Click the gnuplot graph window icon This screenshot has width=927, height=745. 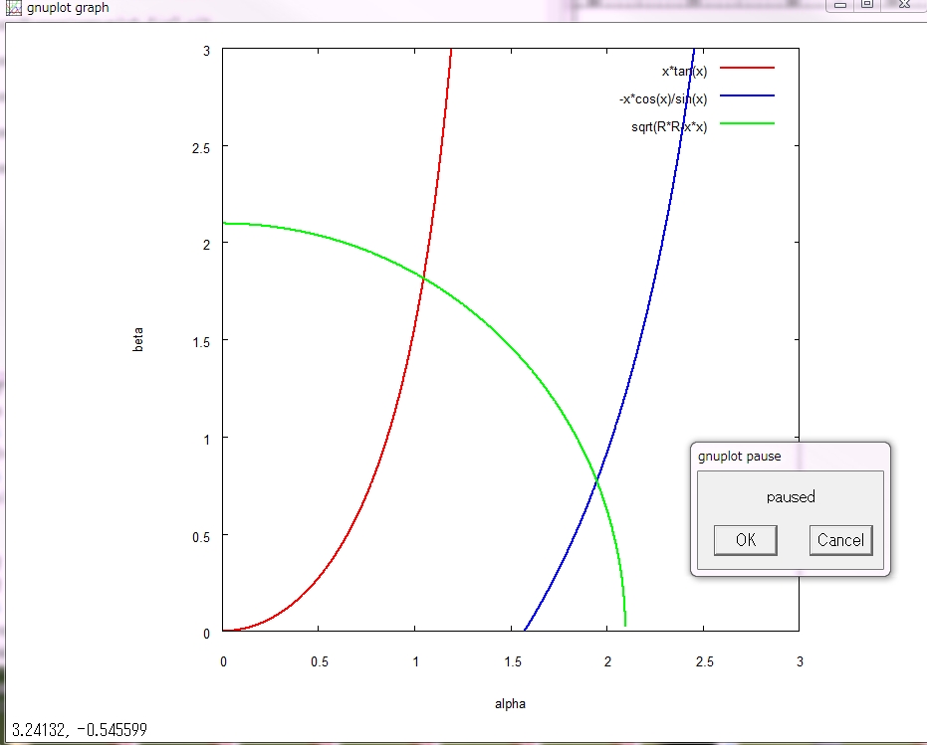(13, 8)
